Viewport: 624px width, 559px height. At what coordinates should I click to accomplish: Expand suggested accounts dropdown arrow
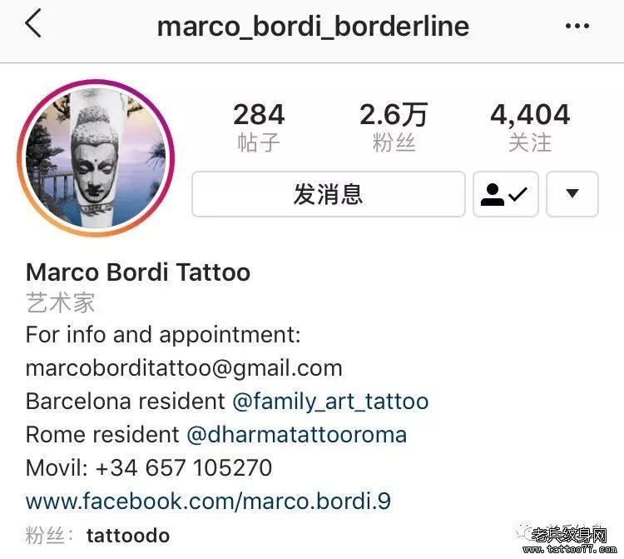(572, 194)
